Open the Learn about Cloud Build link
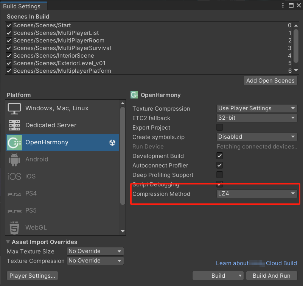Screen dimensions: 303x286 [256, 263]
